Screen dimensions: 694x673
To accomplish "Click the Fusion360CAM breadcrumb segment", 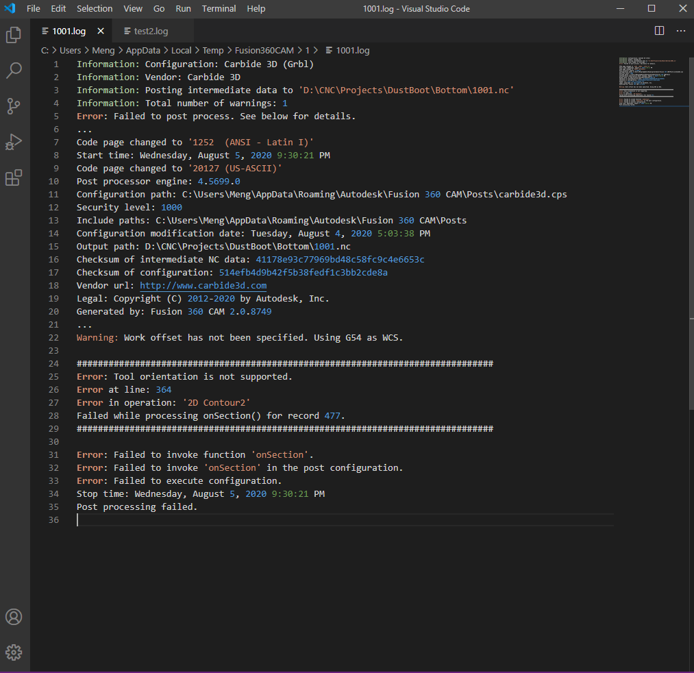I will (264, 51).
